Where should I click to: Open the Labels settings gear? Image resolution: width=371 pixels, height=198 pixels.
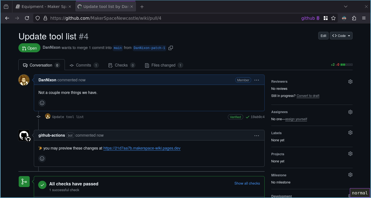(350, 132)
